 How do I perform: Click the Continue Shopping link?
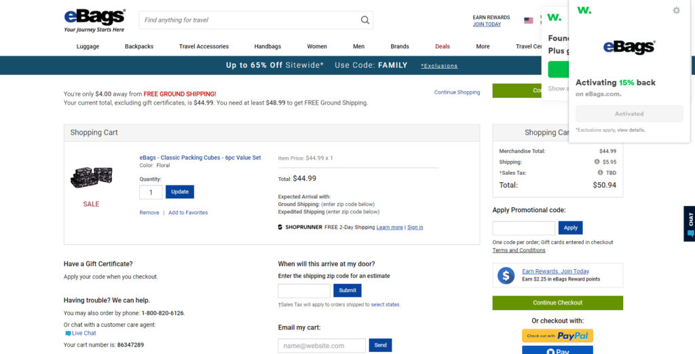457,92
